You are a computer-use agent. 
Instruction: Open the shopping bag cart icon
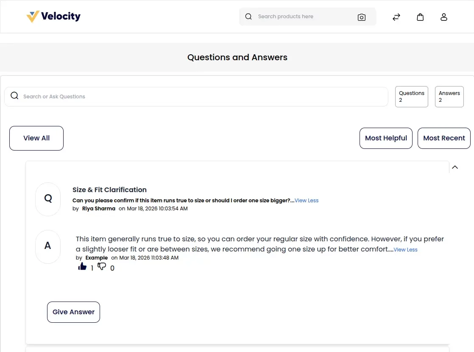420,17
